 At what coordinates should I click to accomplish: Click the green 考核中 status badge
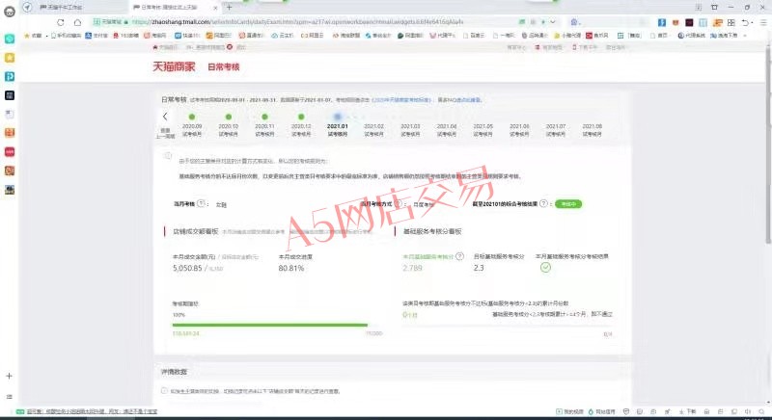(x=568, y=204)
